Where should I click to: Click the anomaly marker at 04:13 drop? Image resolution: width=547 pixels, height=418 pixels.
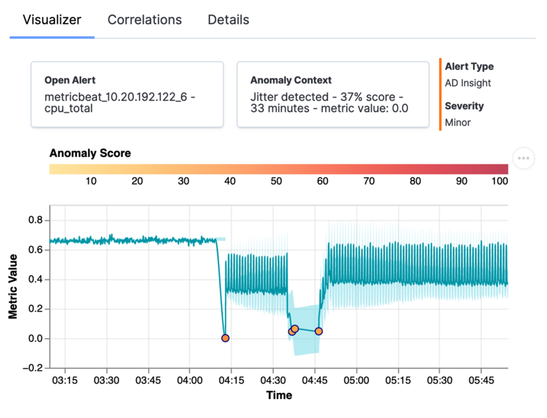click(225, 338)
